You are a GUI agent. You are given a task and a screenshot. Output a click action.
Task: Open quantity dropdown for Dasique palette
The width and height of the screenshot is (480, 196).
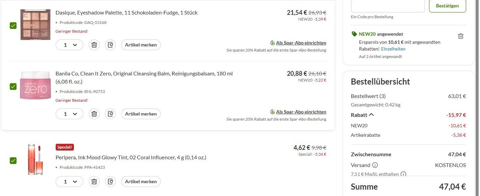[70, 45]
